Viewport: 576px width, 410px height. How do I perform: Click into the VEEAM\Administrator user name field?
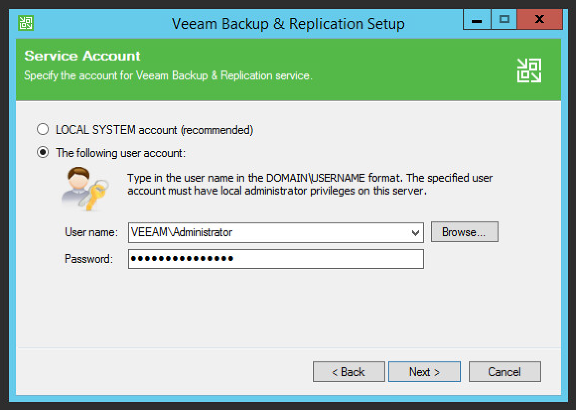(x=268, y=232)
